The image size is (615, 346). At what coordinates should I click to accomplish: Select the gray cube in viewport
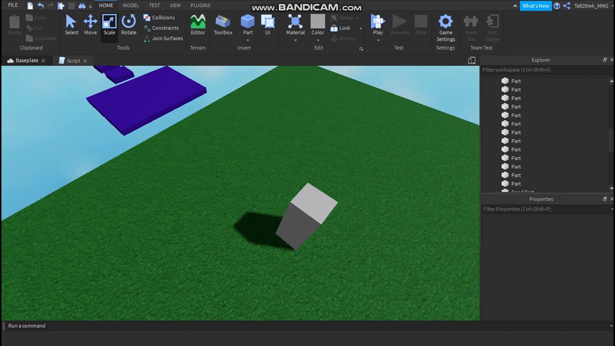click(307, 216)
